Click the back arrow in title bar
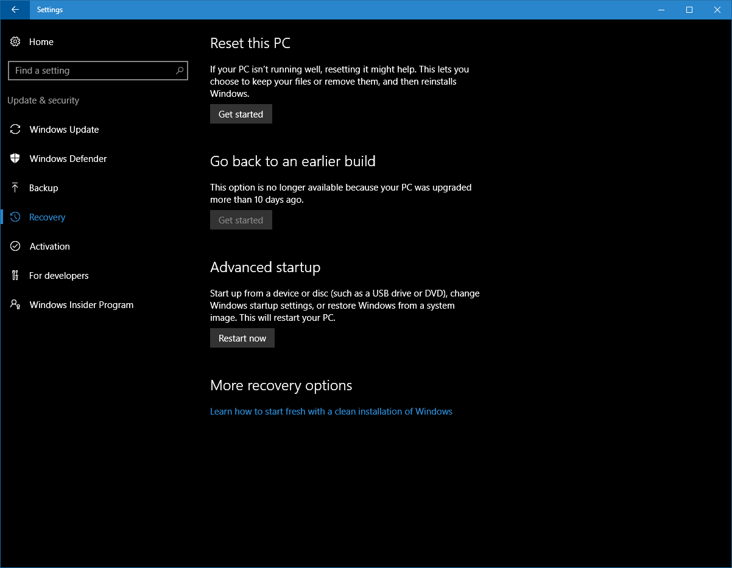732x568 pixels. [x=15, y=10]
